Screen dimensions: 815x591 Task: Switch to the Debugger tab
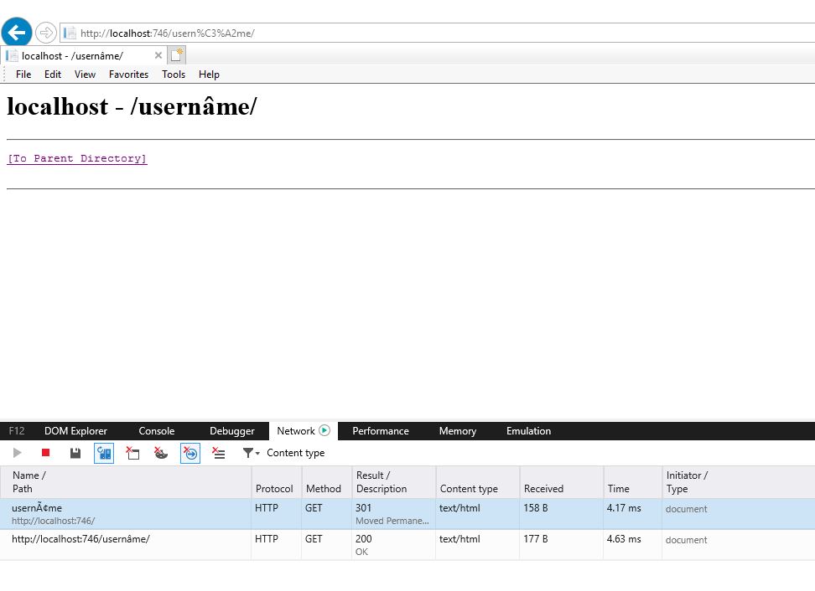pos(231,430)
